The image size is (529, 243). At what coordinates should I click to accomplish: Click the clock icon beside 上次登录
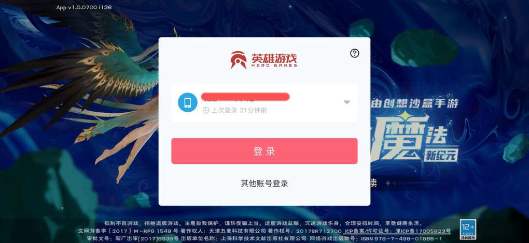coord(206,110)
